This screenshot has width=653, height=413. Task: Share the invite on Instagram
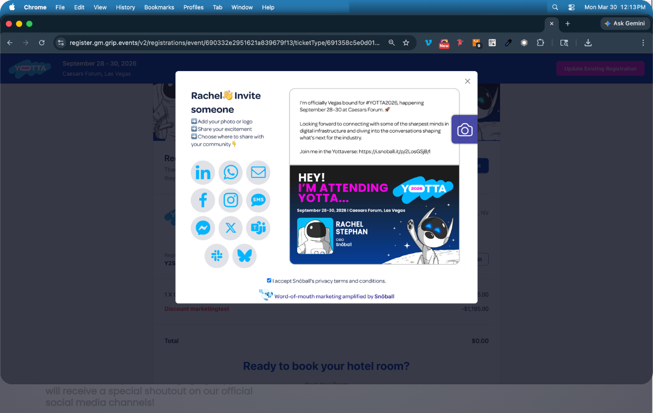point(231,200)
